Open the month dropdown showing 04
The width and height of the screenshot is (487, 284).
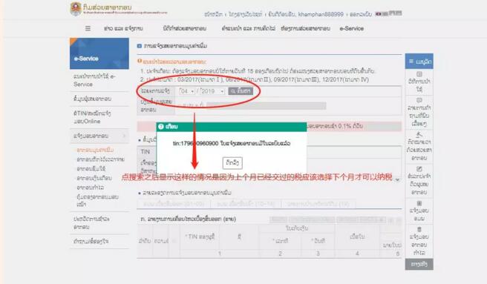point(186,91)
